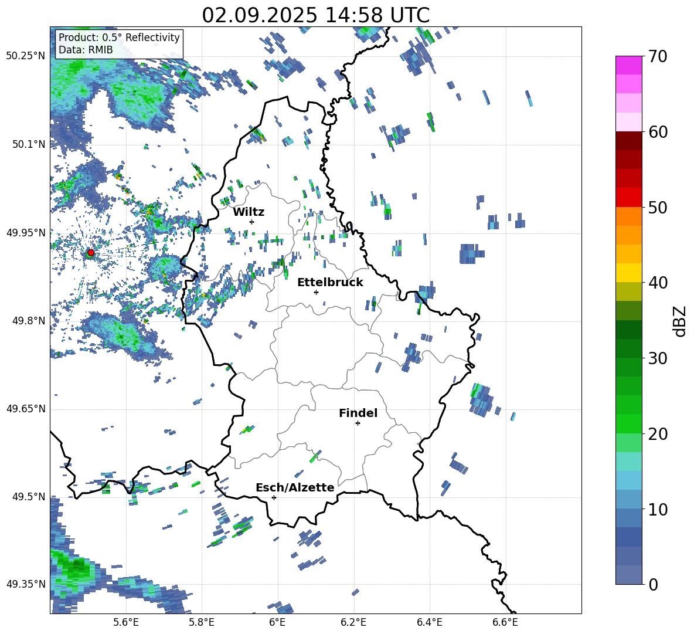The width and height of the screenshot is (694, 634).
Task: Click the yellow colorbar swatch near 40
Action: click(x=628, y=273)
